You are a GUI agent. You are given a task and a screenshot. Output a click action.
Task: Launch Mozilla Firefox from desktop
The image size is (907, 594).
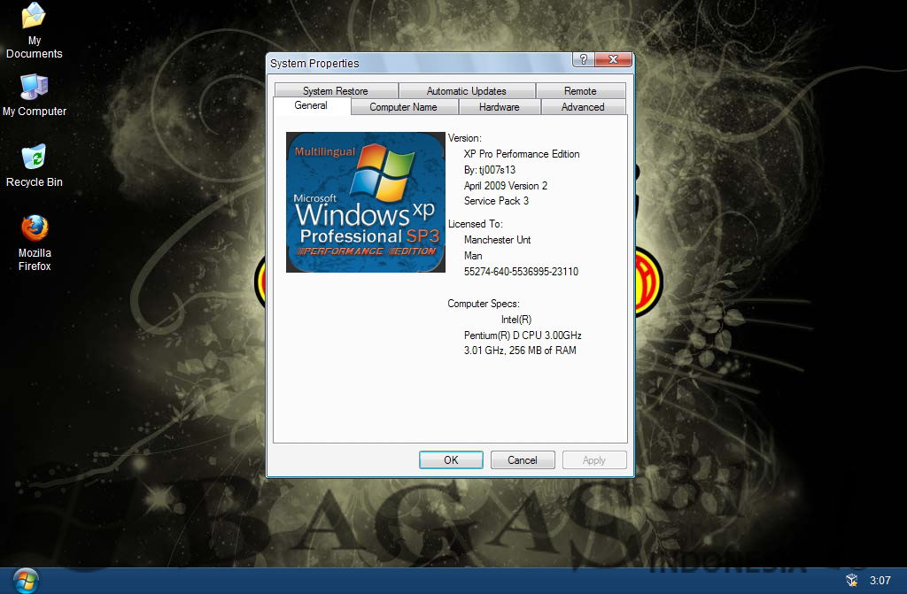click(35, 243)
